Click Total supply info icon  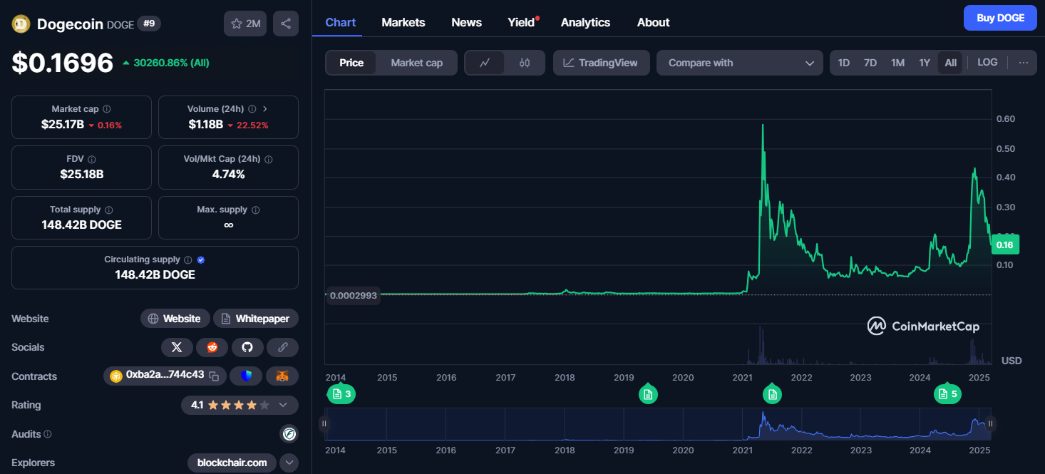point(109,210)
